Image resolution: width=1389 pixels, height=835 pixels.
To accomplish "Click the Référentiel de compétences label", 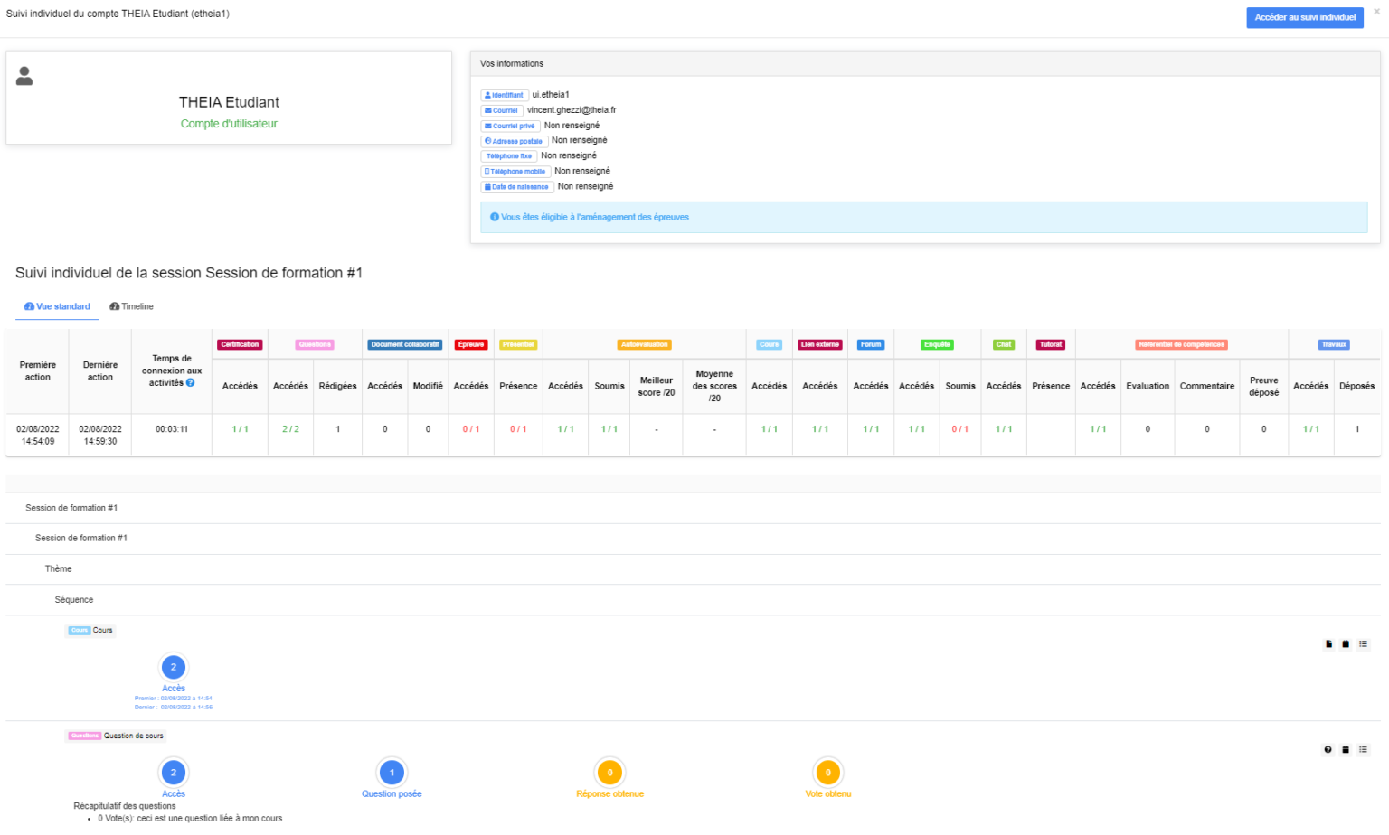I will pos(1181,345).
